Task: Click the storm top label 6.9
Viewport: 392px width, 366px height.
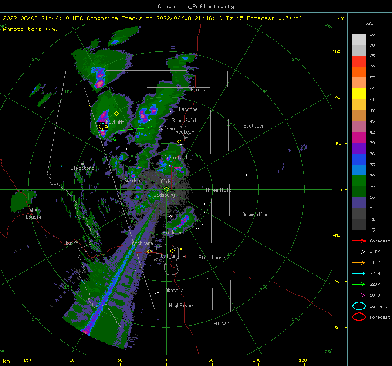Action: click(x=102, y=127)
